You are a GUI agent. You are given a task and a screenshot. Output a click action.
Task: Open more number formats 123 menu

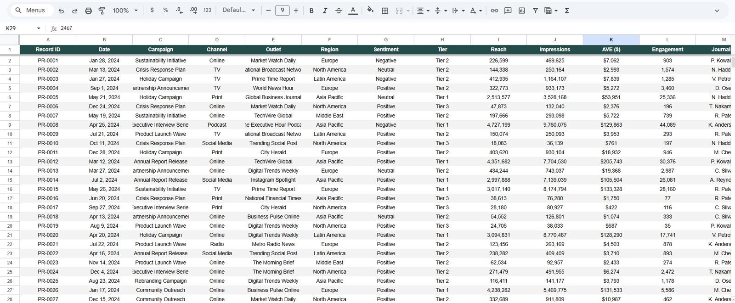click(x=207, y=10)
